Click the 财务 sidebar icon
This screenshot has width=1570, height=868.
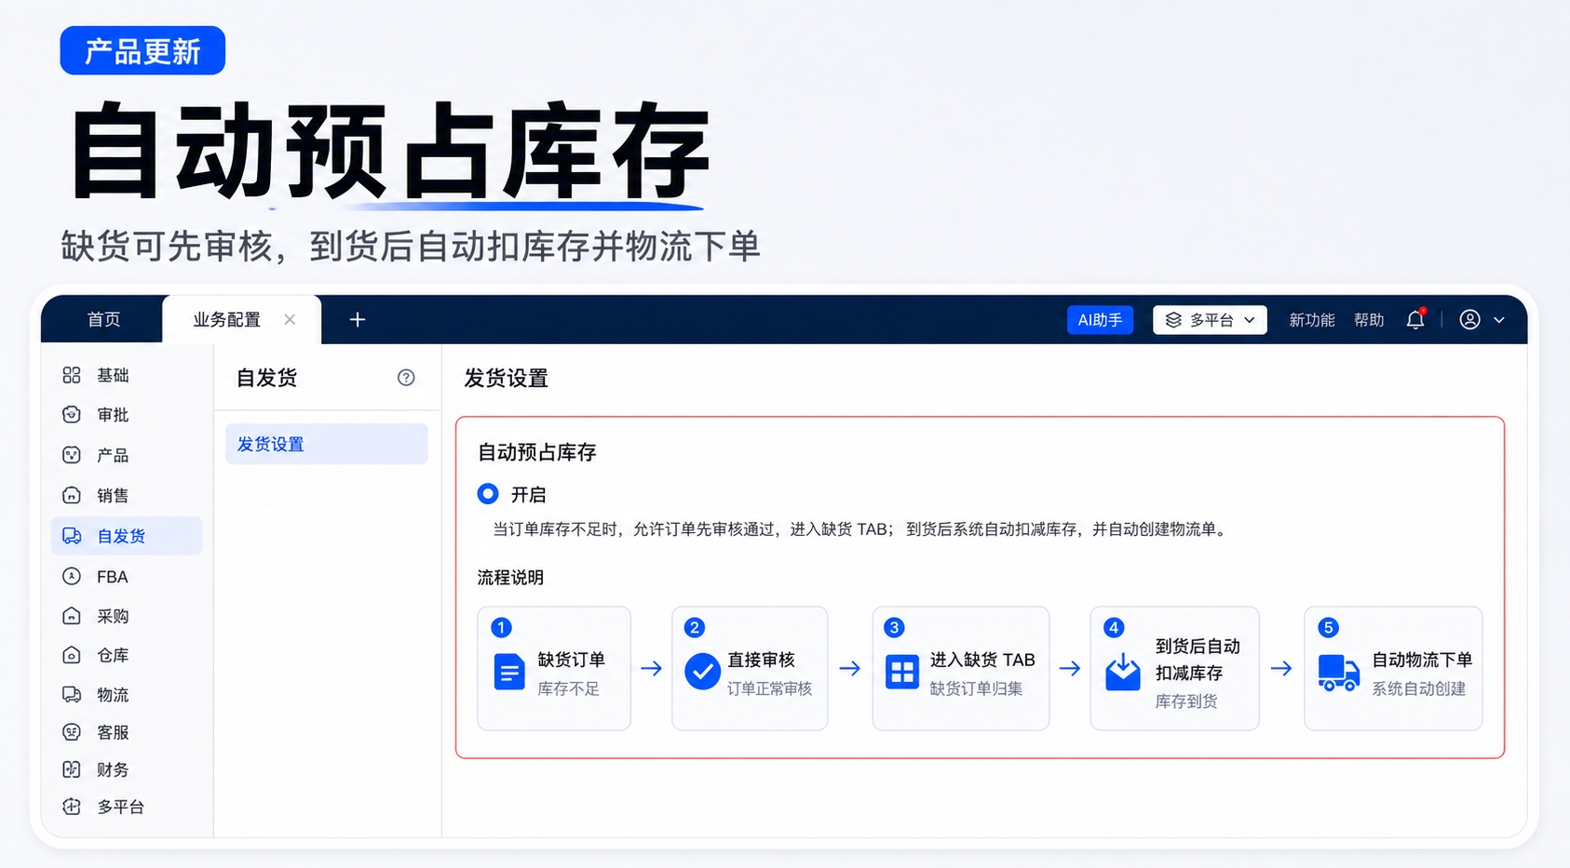click(72, 769)
